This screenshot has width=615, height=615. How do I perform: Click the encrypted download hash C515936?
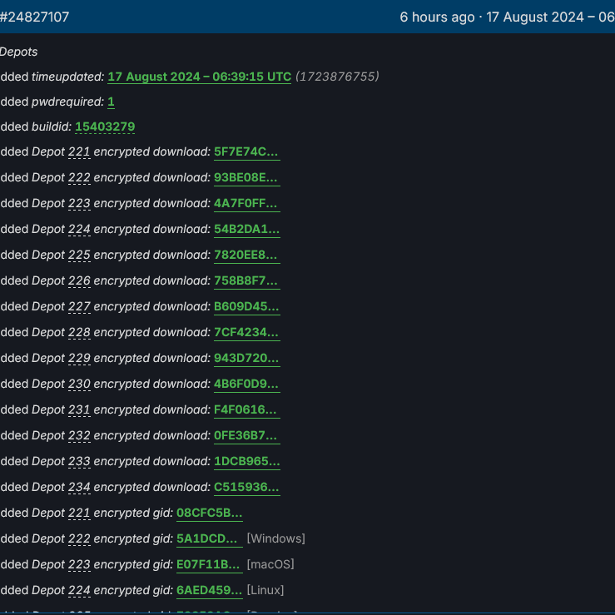(x=246, y=488)
